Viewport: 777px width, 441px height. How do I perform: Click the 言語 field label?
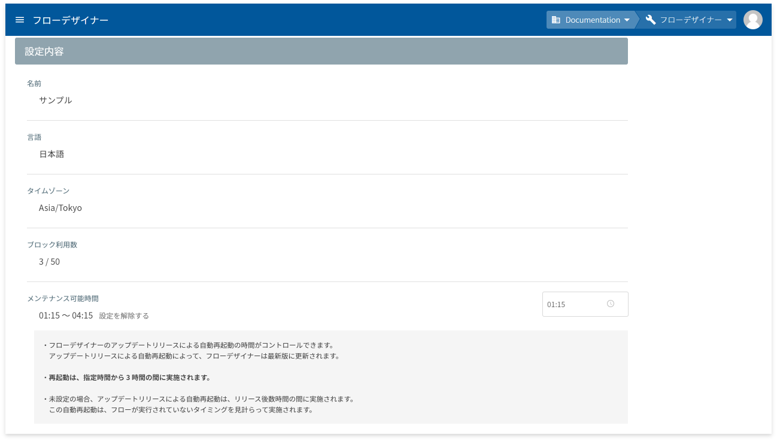click(34, 137)
